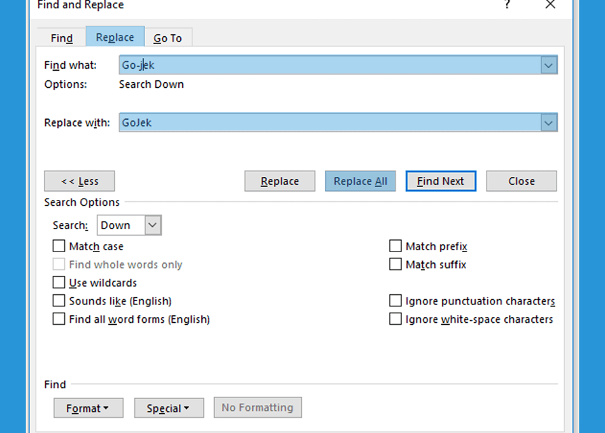This screenshot has width=605, height=433.
Task: Tick the Find whole words only checkbox
Action: [x=59, y=264]
